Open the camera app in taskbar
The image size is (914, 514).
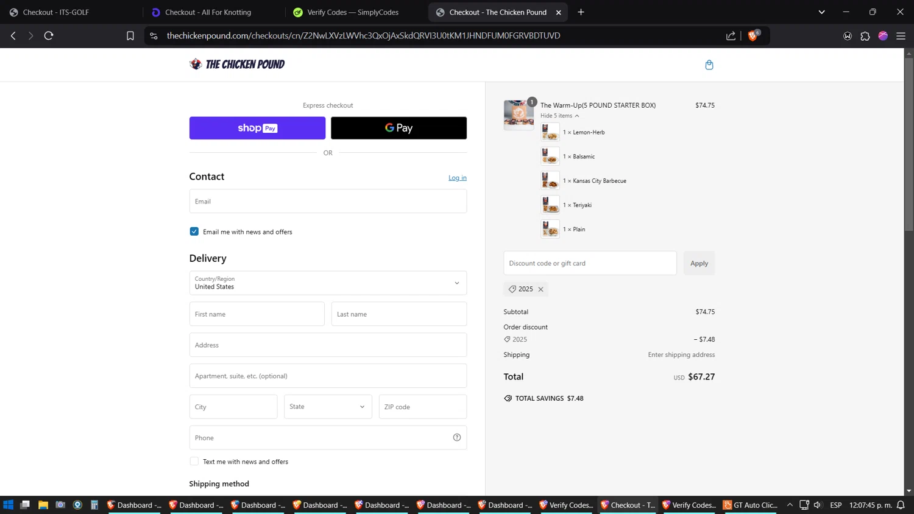(60, 505)
